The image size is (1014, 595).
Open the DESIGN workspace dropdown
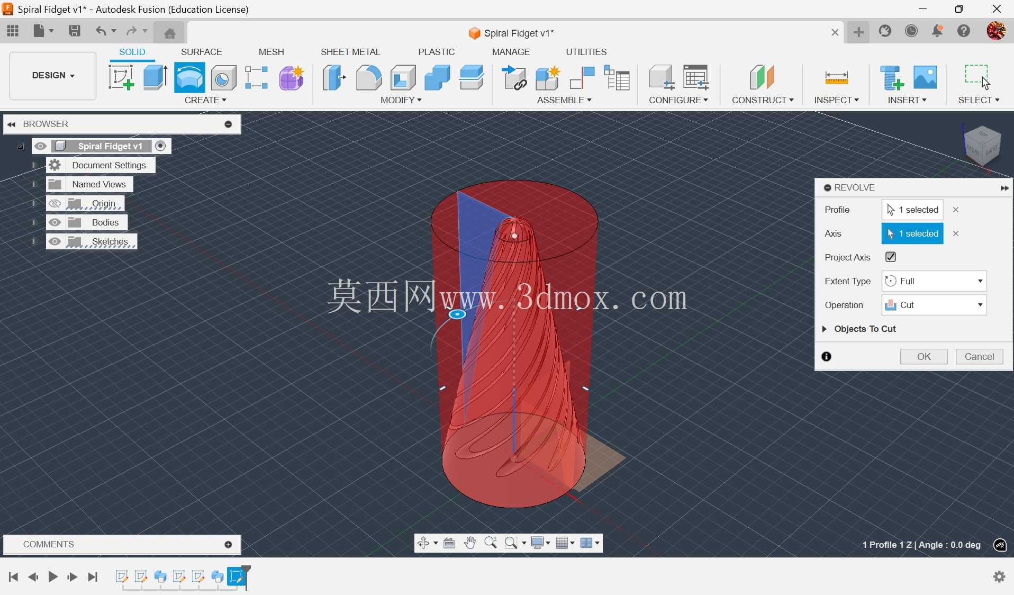pyautogui.click(x=53, y=76)
